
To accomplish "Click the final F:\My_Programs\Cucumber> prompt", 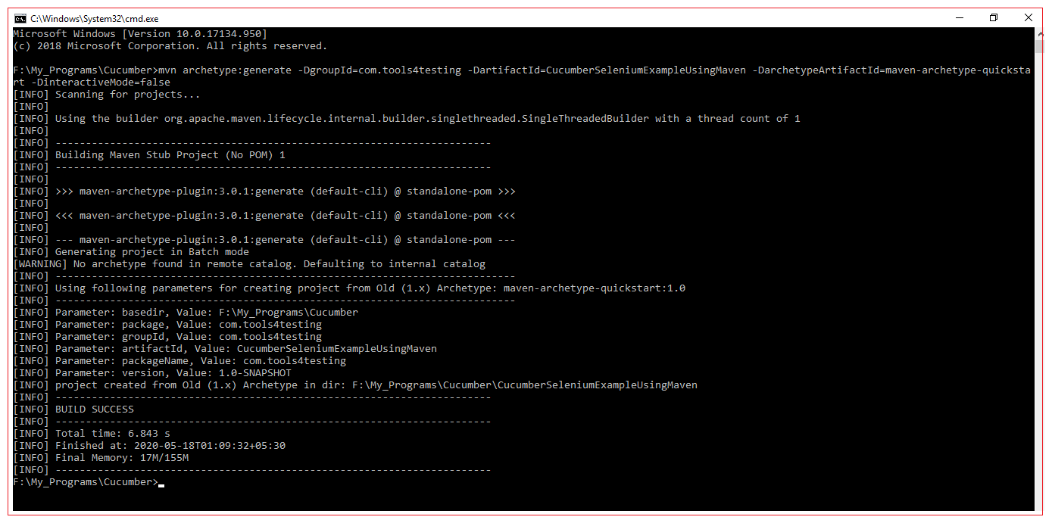I will (86, 482).
